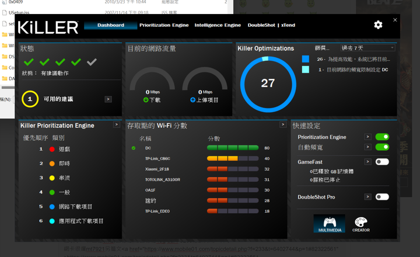The height and width of the screenshot is (257, 420).
Task: Click the red dot for 遊戲 priority
Action: tap(52, 149)
